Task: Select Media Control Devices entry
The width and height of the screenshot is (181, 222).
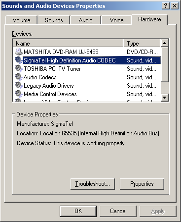Action: [x=87, y=94]
